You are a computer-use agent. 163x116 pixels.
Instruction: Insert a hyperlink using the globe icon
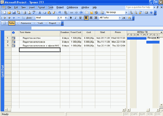66,13
